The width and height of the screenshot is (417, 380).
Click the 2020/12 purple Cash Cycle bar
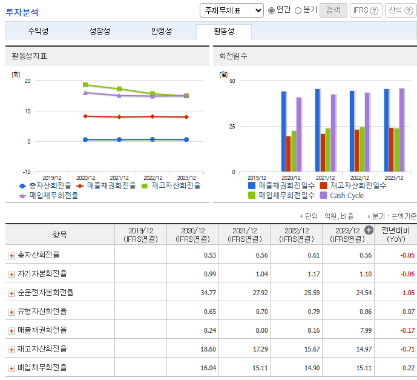298,135
